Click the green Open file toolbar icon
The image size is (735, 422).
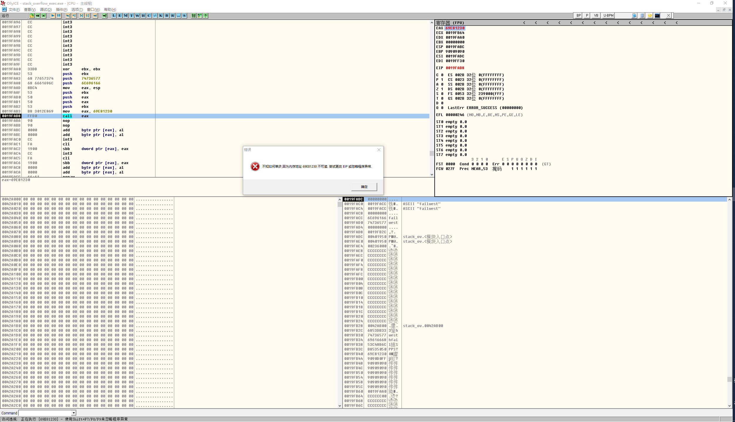[32, 16]
